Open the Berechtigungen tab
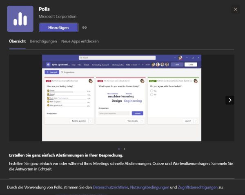245x195 pixels. pyautogui.click(x=43, y=41)
